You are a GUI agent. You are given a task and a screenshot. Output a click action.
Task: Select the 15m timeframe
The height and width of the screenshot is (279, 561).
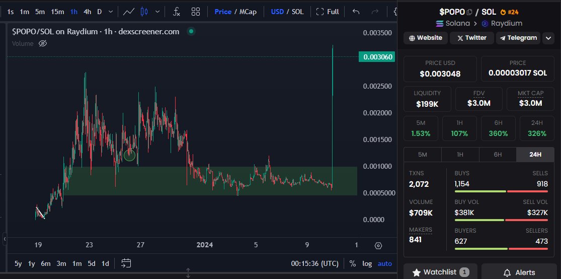(x=57, y=12)
